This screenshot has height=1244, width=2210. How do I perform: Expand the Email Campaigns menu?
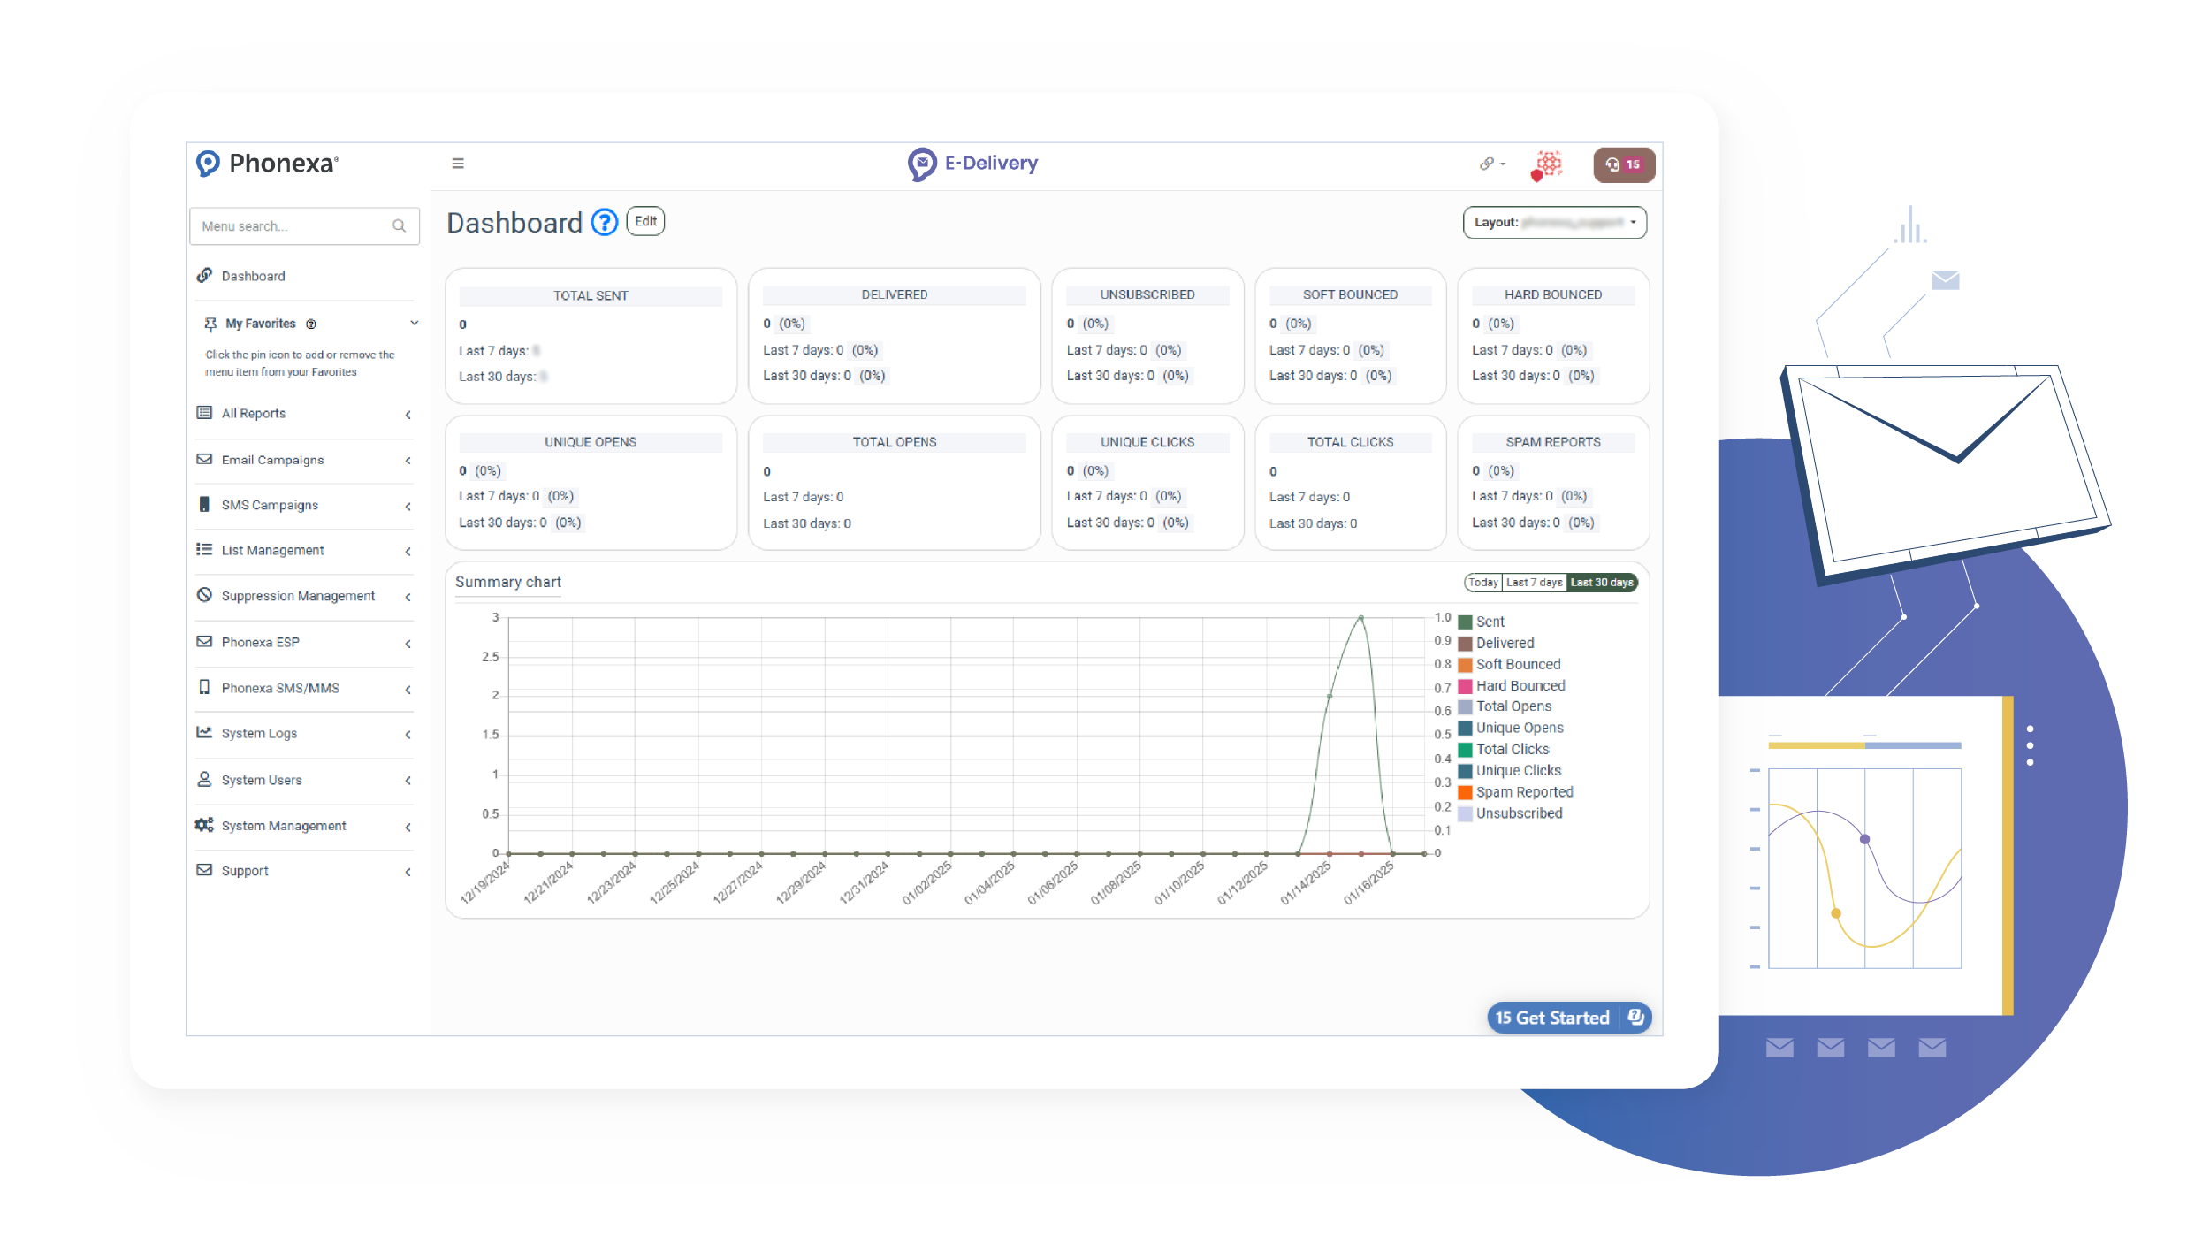pos(272,460)
